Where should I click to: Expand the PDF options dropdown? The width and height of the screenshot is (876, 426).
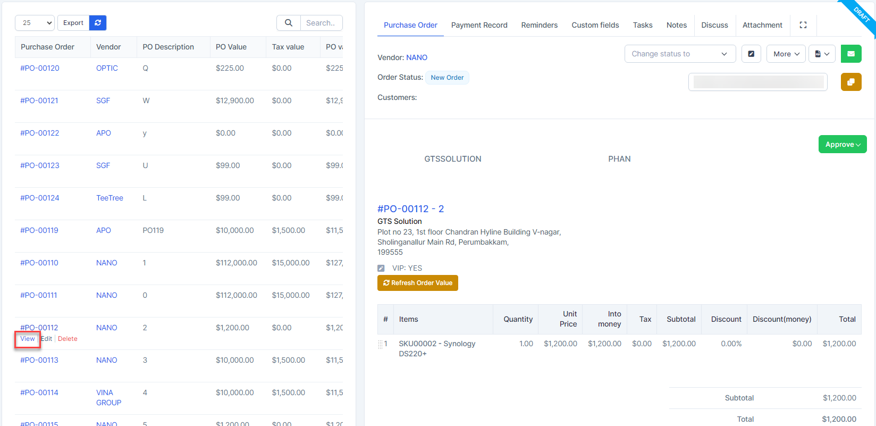[x=822, y=54]
